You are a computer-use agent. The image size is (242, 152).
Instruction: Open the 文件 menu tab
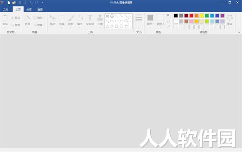point(6,10)
